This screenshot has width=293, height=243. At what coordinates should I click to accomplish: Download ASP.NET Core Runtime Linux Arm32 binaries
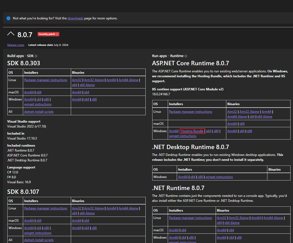tap(232, 112)
